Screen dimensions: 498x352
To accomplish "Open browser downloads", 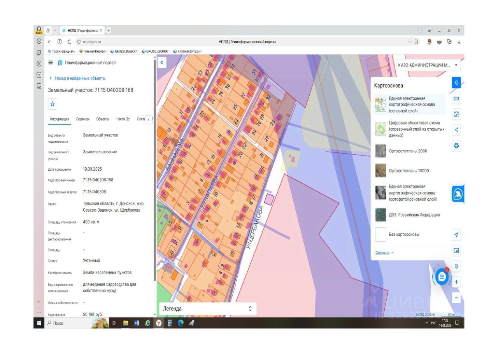I will (x=459, y=42).
